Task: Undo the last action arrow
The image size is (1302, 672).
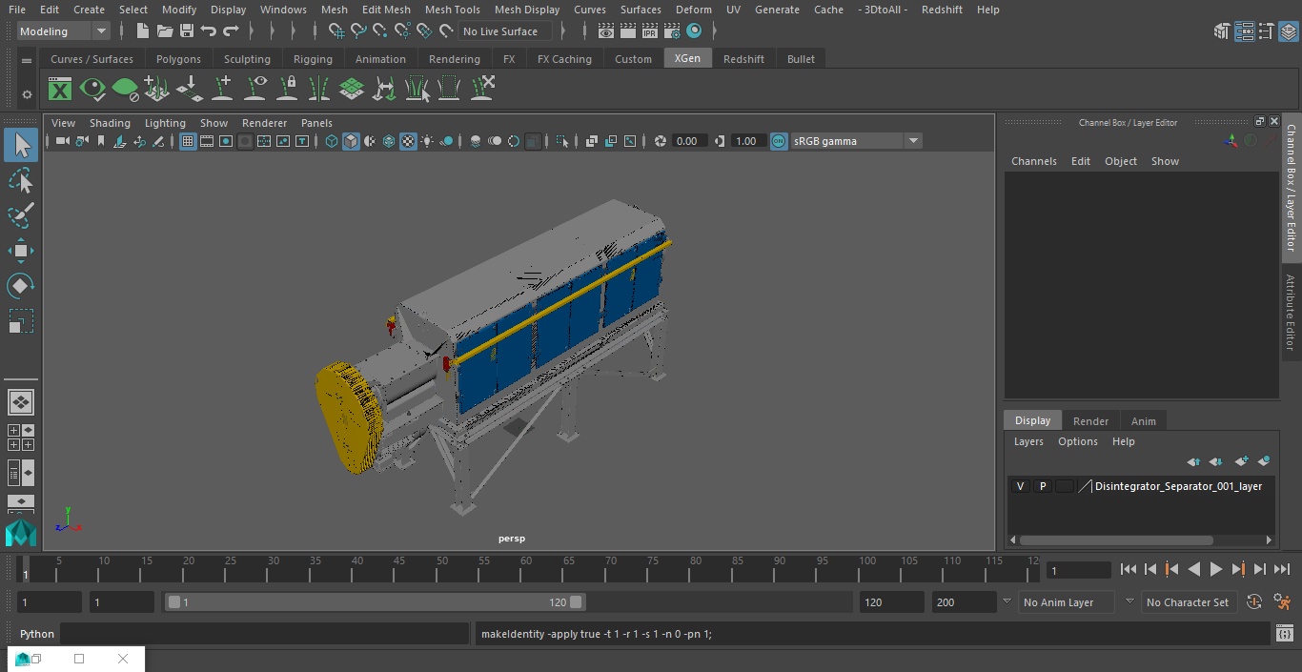Action: point(209,31)
